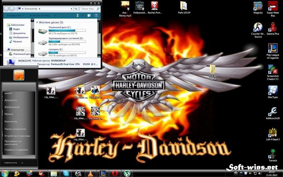Select Зарезервировано системой (D:) drive

(62, 41)
